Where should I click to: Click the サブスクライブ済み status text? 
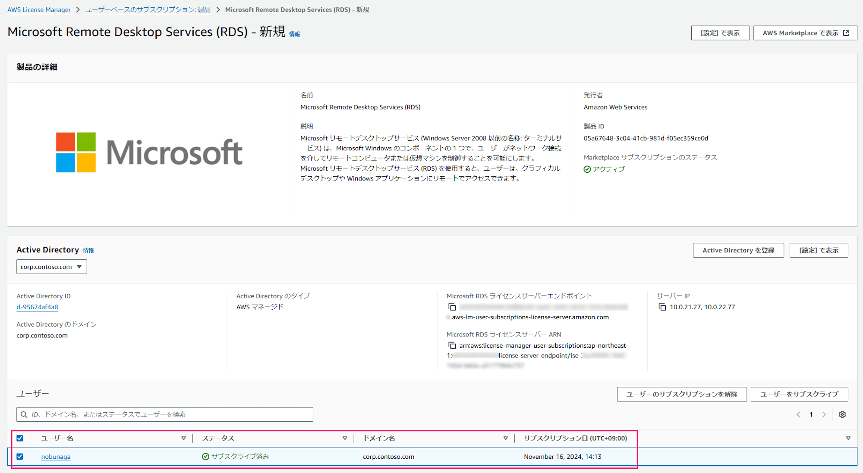(x=240, y=457)
